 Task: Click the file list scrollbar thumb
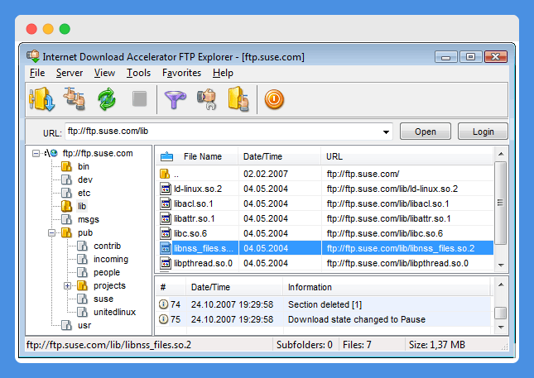click(500, 203)
